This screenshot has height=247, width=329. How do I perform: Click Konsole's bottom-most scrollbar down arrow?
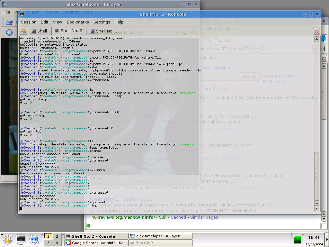coord(316,208)
